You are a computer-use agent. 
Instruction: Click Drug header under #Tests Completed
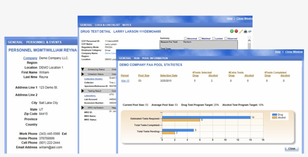pyautogui.click(x=267, y=75)
